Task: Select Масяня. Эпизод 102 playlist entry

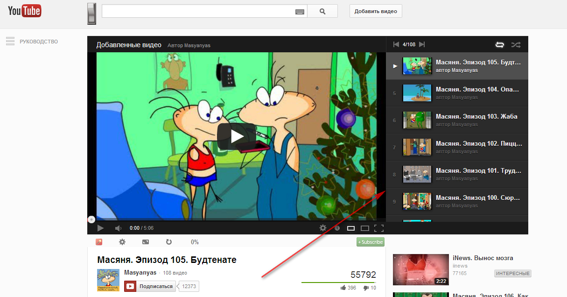Action: (457, 147)
